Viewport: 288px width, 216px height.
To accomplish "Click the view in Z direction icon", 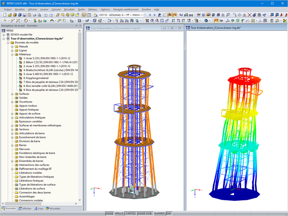I will point(183,21).
